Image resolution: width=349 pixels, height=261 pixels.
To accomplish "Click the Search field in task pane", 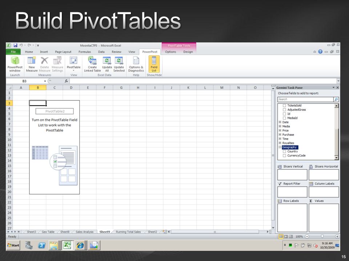I will 305,99.
